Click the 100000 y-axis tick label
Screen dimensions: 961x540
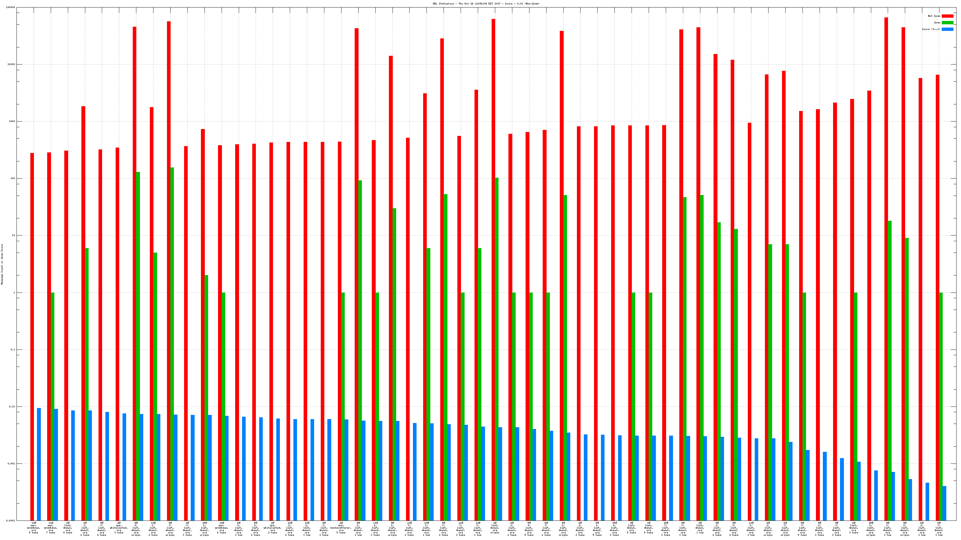[x=11, y=7]
